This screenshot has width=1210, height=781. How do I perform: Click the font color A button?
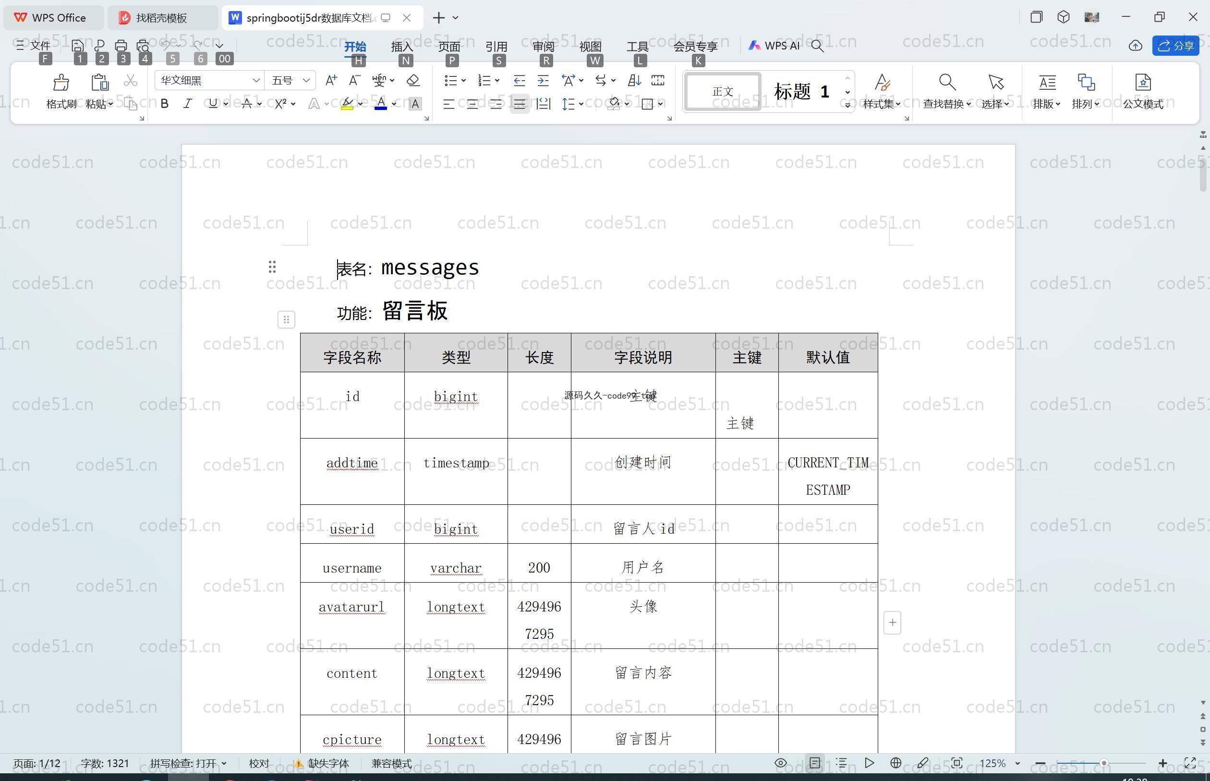[381, 104]
